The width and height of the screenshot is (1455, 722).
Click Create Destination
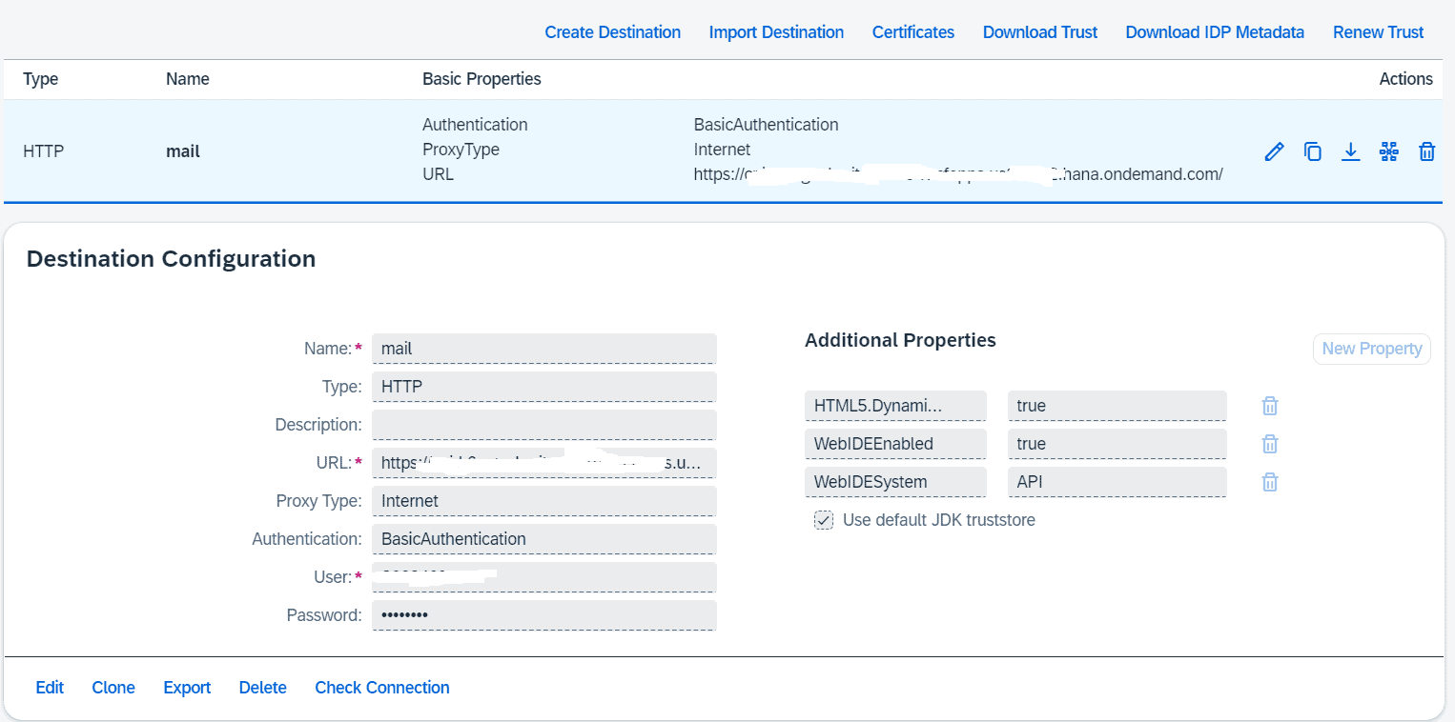pos(612,31)
